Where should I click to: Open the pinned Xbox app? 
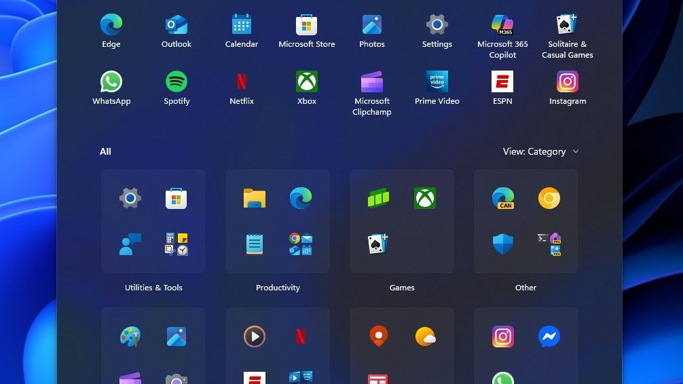click(307, 88)
